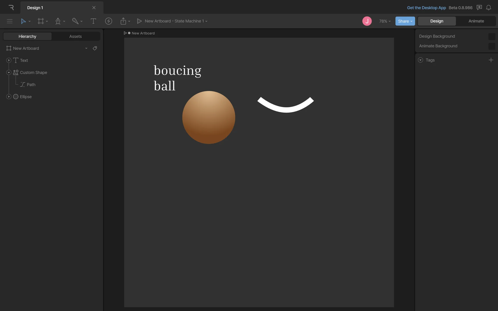498x311 pixels.
Task: Open the 78% zoom dropdown
Action: tap(385, 21)
